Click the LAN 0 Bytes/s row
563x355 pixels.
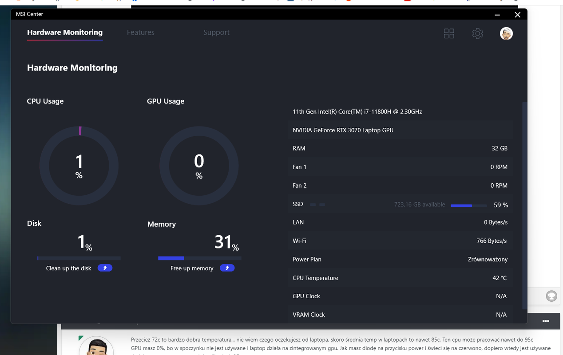coord(400,222)
